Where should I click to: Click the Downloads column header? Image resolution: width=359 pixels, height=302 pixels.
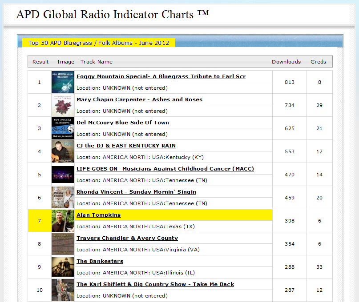click(x=286, y=62)
